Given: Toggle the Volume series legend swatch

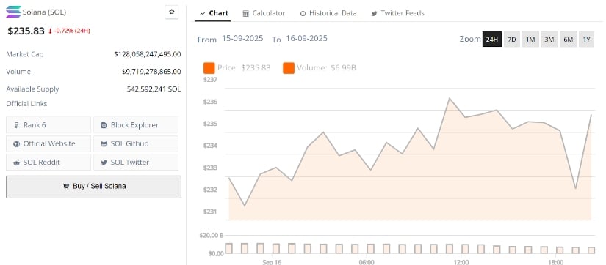Looking at the screenshot, I should [x=289, y=68].
